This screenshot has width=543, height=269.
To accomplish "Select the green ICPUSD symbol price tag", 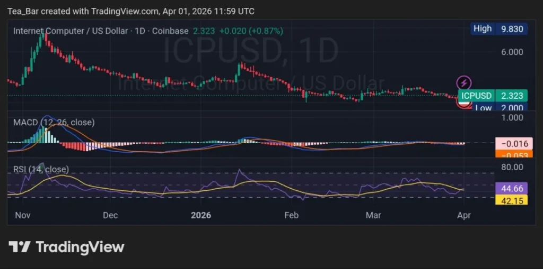I will point(476,96).
